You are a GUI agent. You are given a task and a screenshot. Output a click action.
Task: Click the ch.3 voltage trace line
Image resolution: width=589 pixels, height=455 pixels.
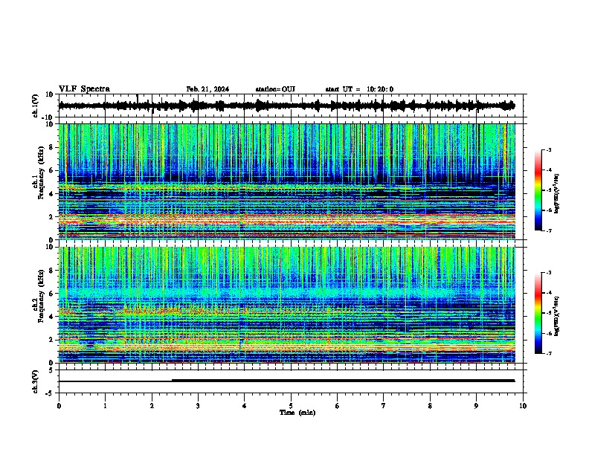click(x=286, y=381)
